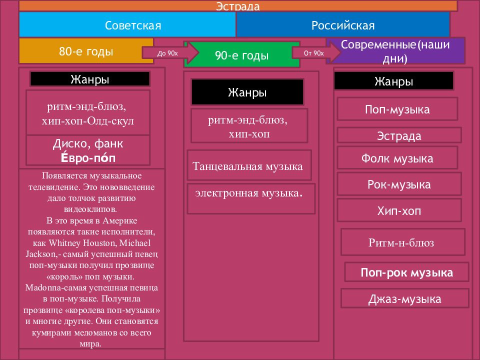Click the "Появляется музыкальное телевидение" paragraph
This screenshot has width=480, height=360.
[91, 259]
